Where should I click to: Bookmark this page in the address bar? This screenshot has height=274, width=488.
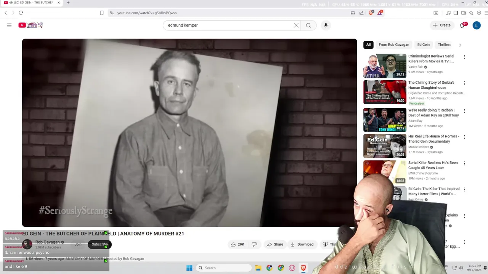[x=102, y=13]
